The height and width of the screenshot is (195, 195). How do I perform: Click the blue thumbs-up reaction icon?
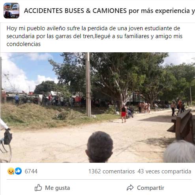[18, 171]
